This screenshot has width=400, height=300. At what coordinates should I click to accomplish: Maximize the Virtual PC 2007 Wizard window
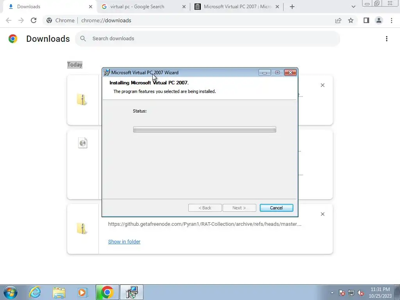pyautogui.click(x=278, y=73)
